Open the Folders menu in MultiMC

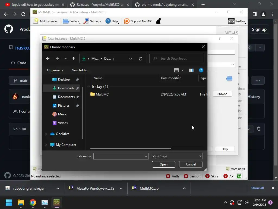pos(72,21)
